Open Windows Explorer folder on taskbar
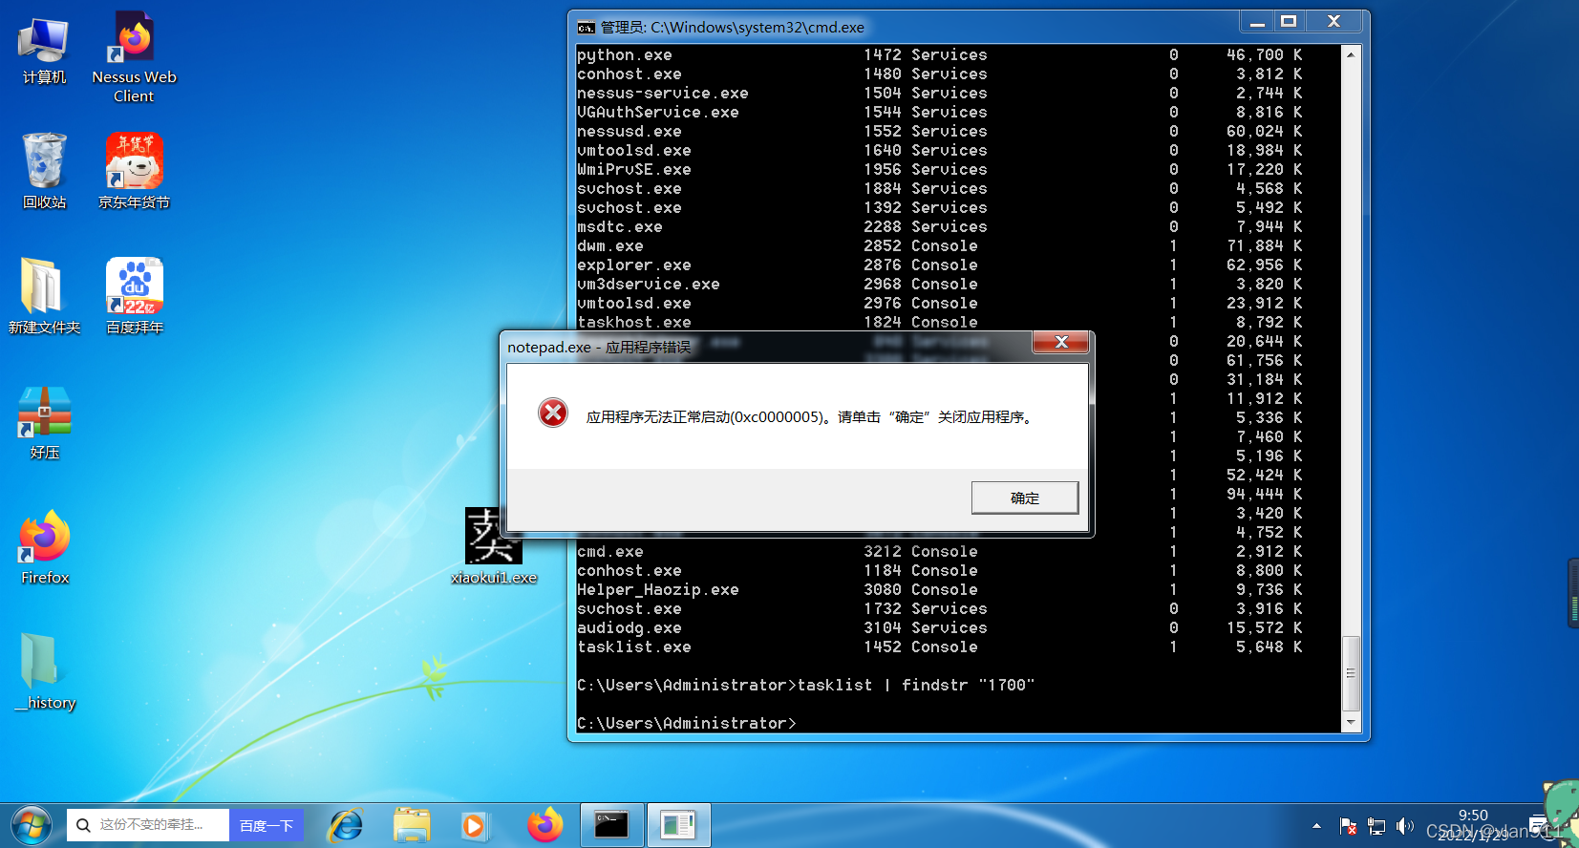 click(412, 825)
